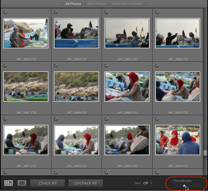Select the _MG_5885.CR2 photo thumbnail

tap(127, 33)
